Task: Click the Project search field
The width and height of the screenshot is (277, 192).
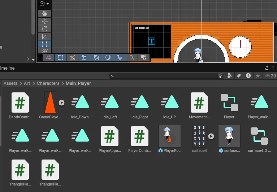Action: tap(164, 76)
